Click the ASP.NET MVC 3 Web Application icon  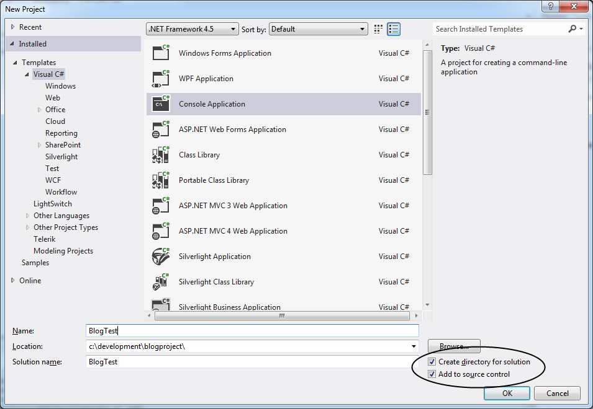point(161,206)
